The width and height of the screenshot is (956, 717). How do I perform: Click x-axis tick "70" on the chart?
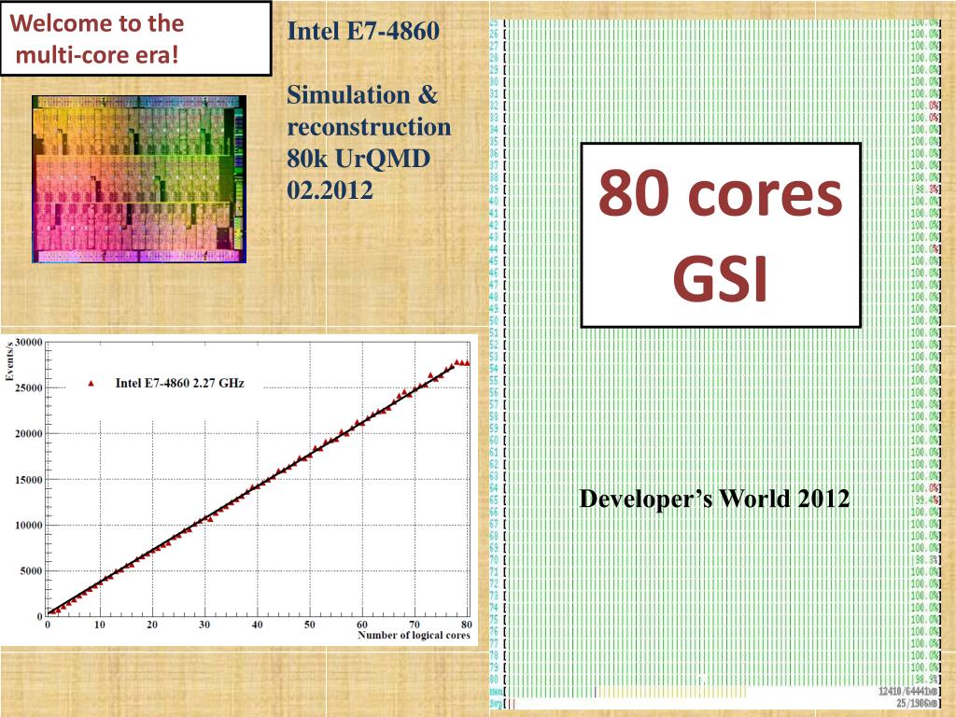coord(415,625)
